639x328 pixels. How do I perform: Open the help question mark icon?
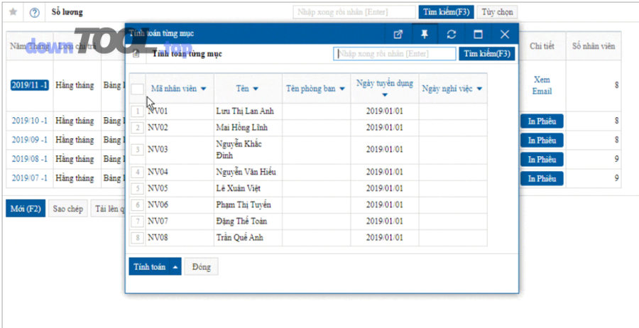click(x=34, y=12)
